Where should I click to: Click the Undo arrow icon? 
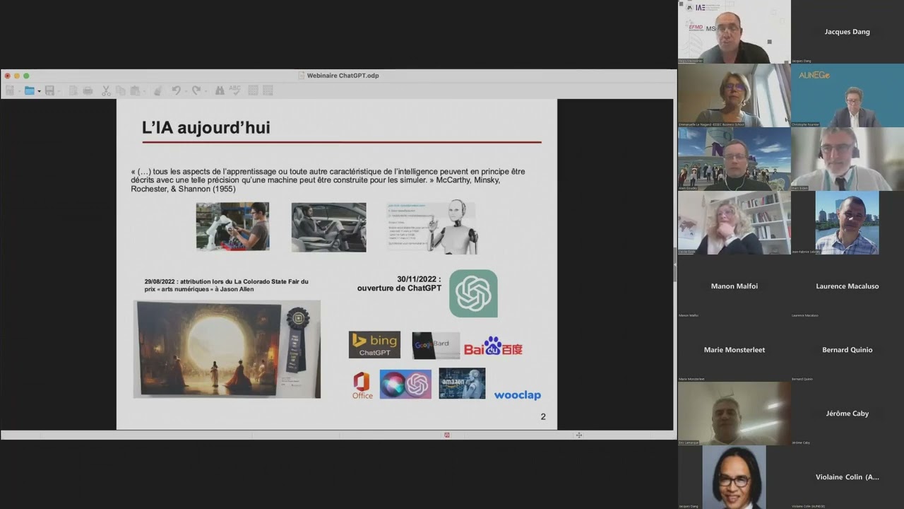[x=177, y=90]
